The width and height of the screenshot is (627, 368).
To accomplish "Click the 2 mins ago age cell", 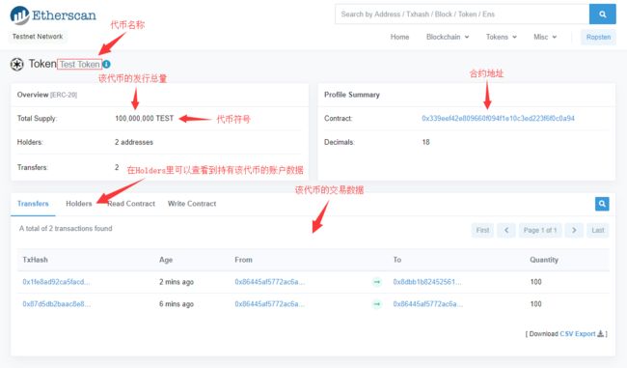I will [177, 282].
